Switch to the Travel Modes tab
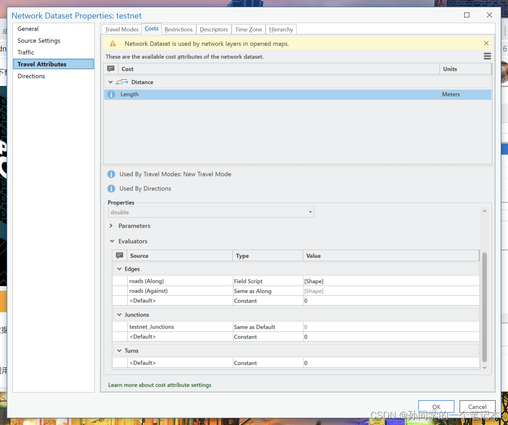 122,29
